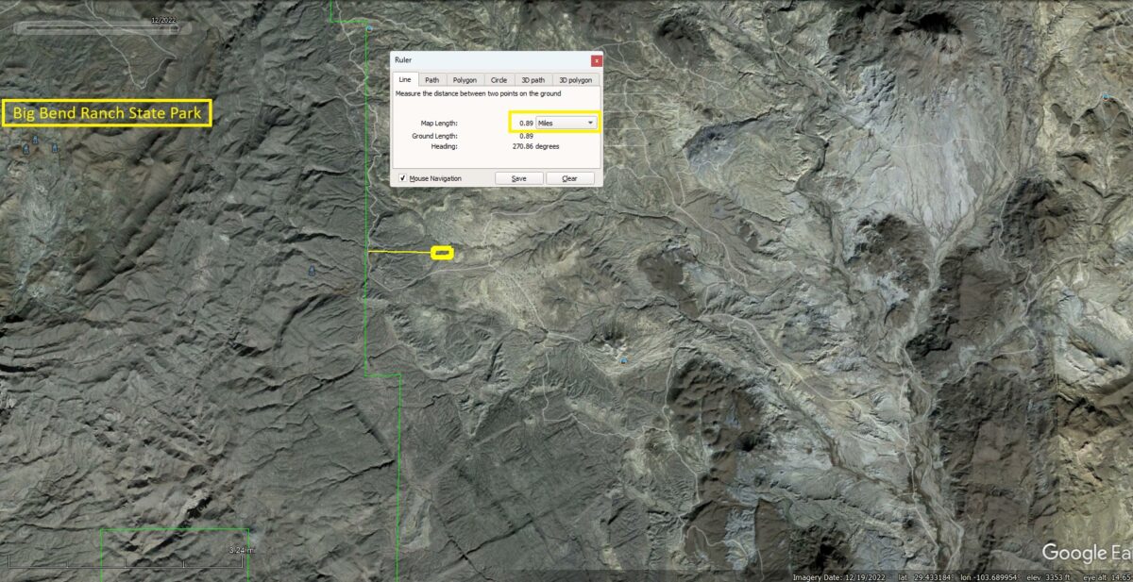Image resolution: width=1133 pixels, height=582 pixels.
Task: Switch to the Path tab in Ruler
Action: coord(431,80)
